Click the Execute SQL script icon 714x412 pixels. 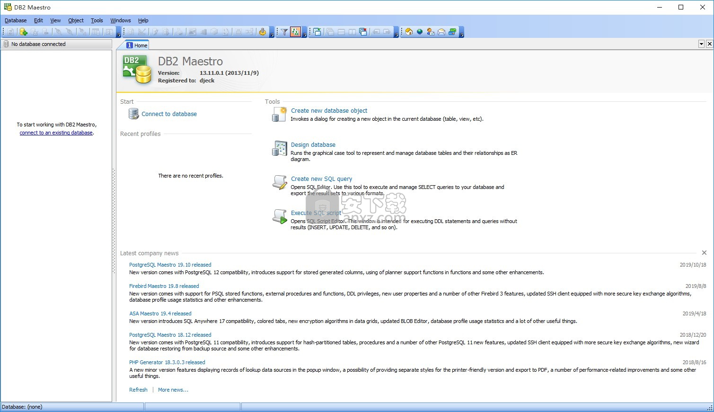pyautogui.click(x=280, y=216)
